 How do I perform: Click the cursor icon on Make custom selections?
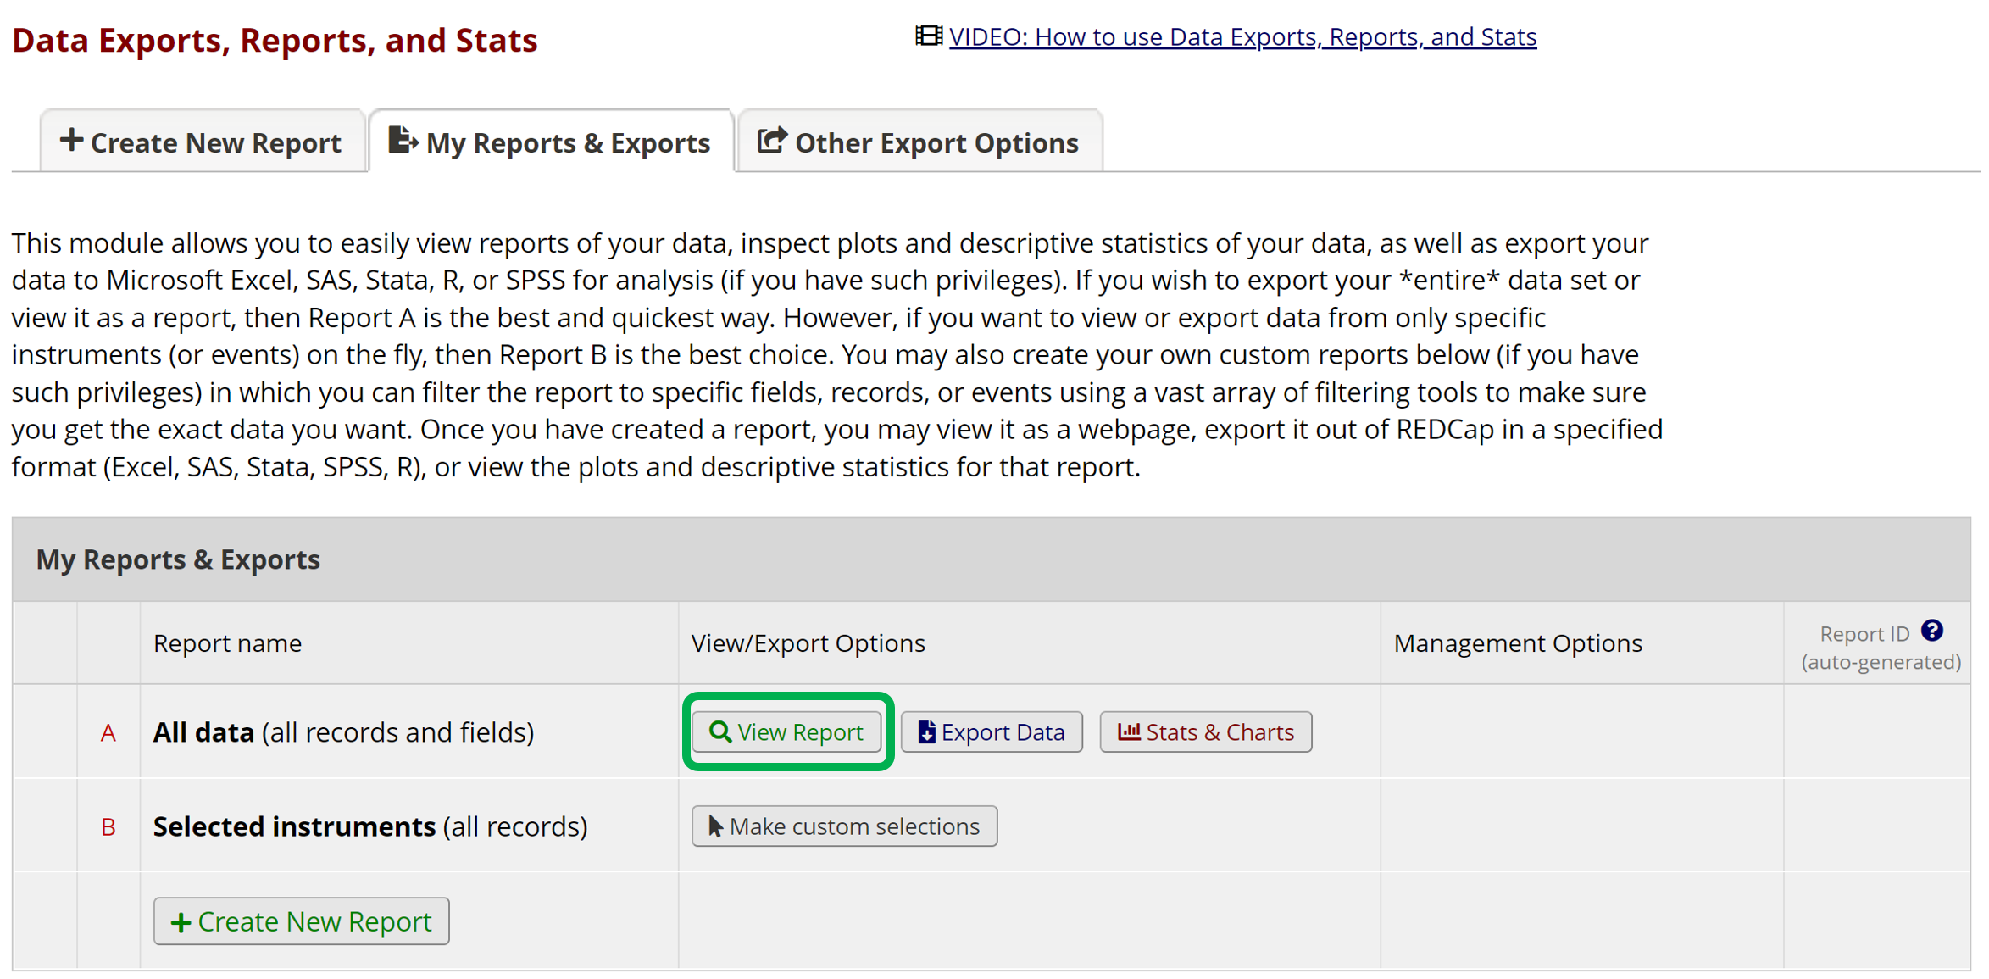[x=715, y=826]
